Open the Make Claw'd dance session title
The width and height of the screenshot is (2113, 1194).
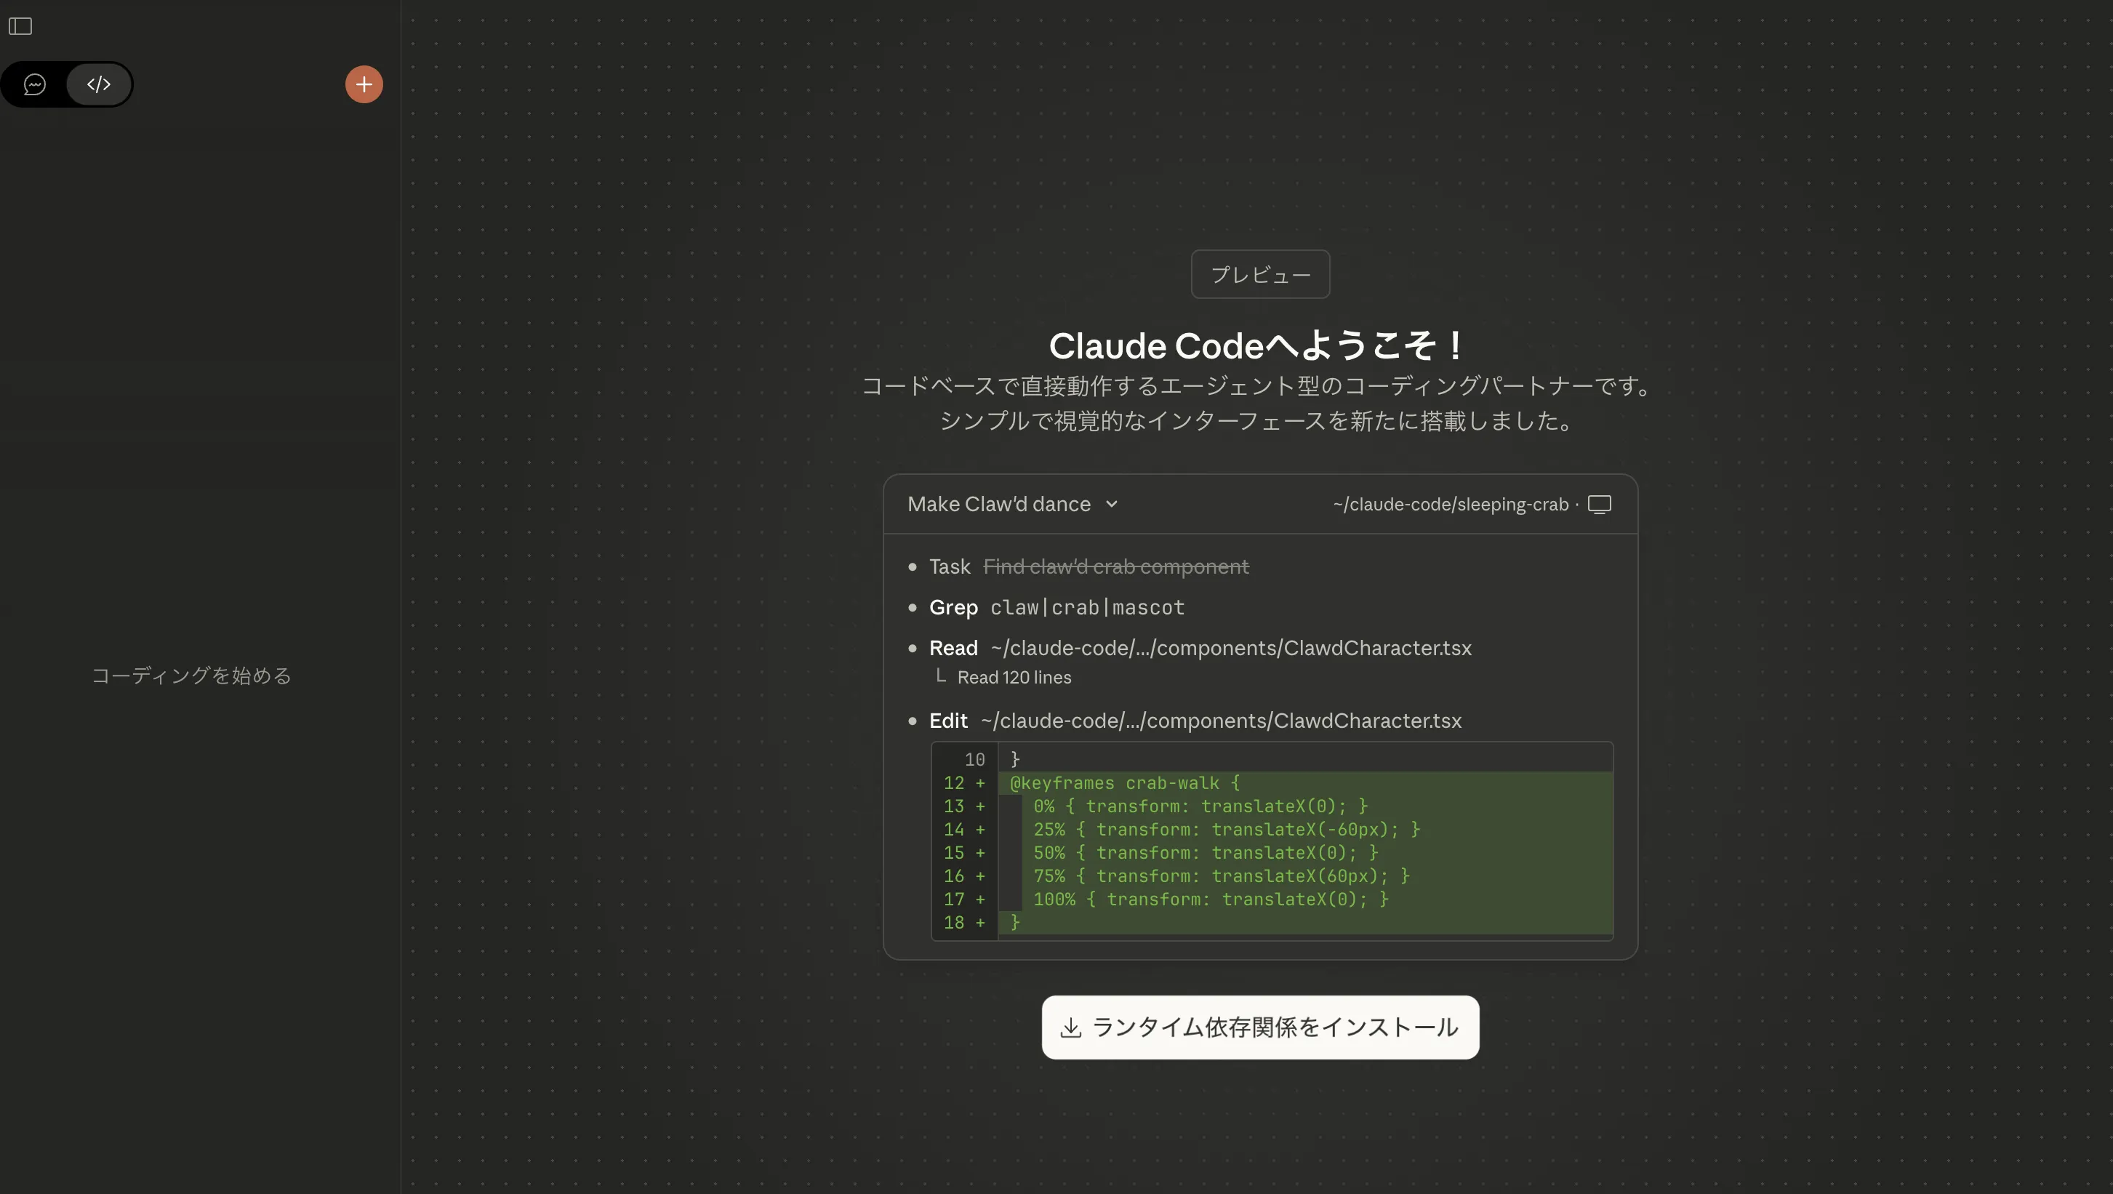(x=998, y=505)
